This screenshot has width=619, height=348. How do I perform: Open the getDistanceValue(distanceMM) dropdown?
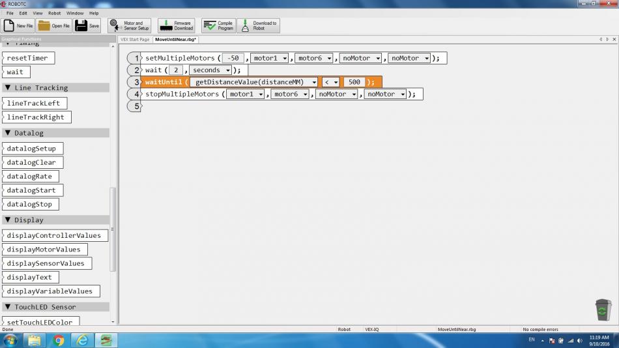(254, 82)
